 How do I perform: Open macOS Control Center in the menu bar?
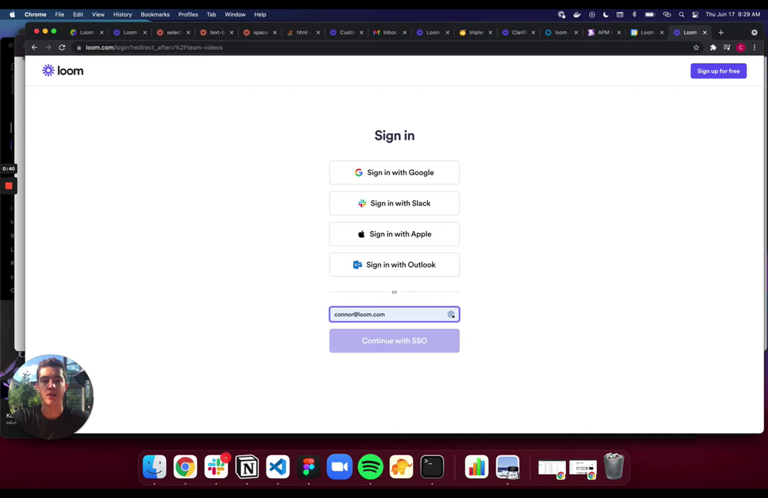695,14
